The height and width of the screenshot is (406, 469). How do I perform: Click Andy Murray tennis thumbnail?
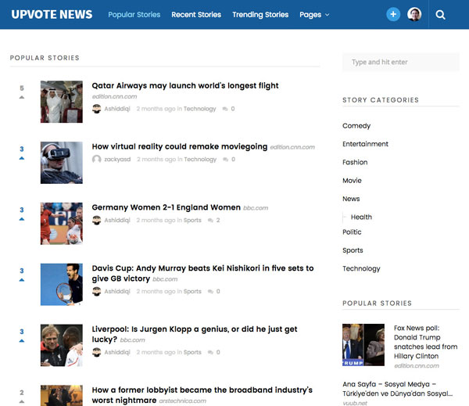click(x=62, y=284)
